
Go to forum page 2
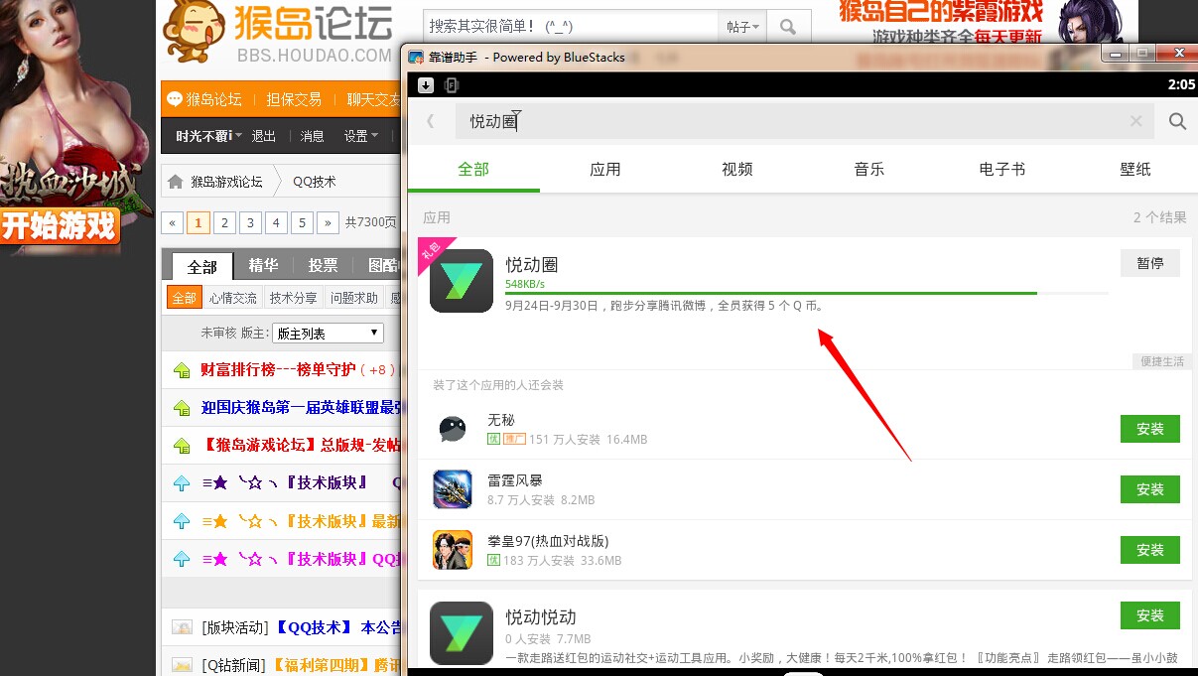tap(225, 222)
